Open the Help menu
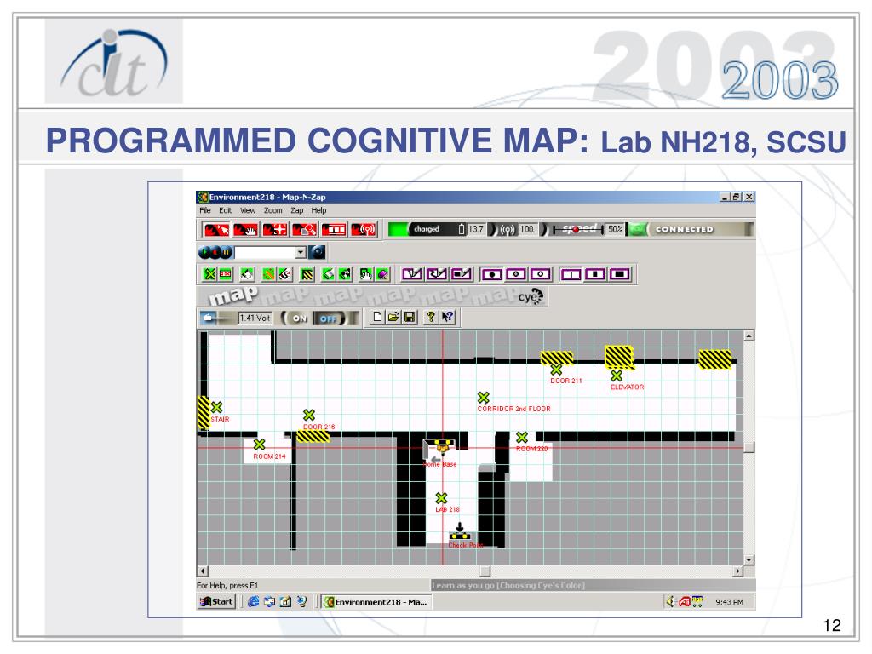872x654 pixels. (318, 210)
